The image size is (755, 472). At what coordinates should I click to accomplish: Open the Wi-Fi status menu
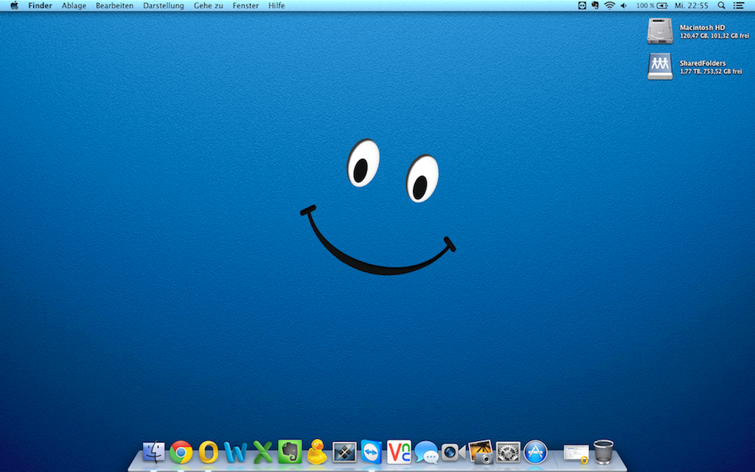[x=609, y=6]
